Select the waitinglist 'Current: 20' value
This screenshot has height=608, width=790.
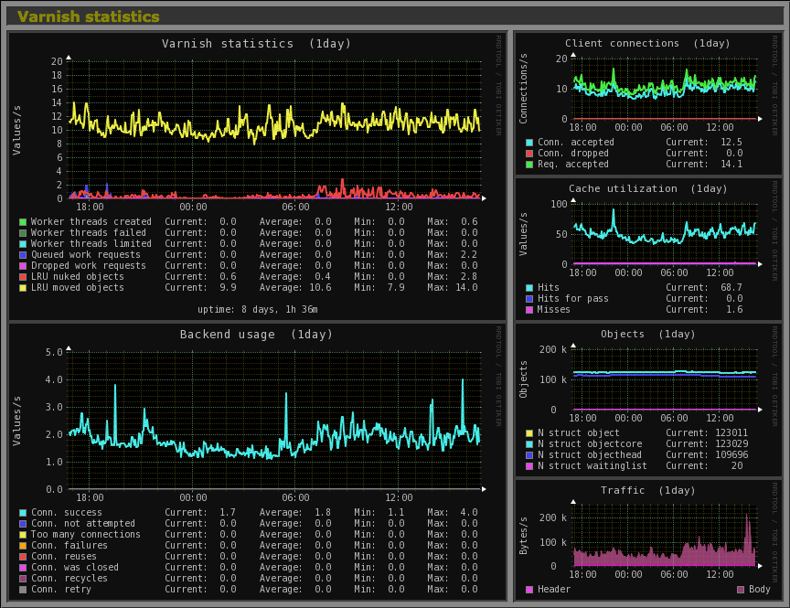704,466
